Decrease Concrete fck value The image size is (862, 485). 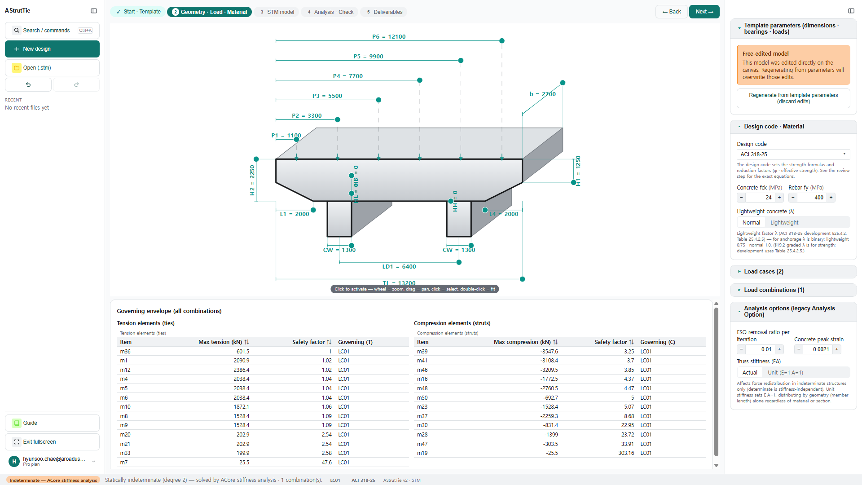coord(741,198)
